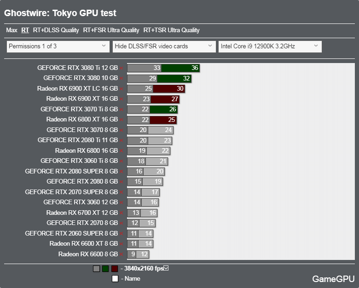Viewport: 359px width, 288px height.
Task: Remove GEFORCE RTX 3070 Ti 8 GB with red X
Action: (x=122, y=109)
